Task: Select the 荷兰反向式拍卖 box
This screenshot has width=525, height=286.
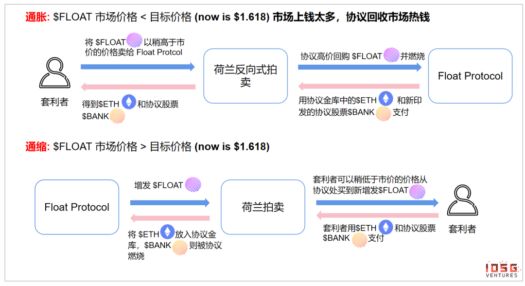Action: point(245,76)
